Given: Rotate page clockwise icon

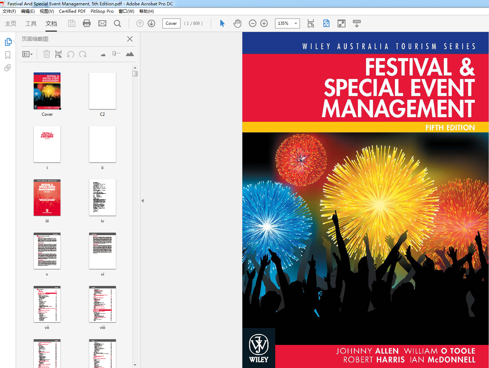Looking at the screenshot, I should tap(83, 54).
